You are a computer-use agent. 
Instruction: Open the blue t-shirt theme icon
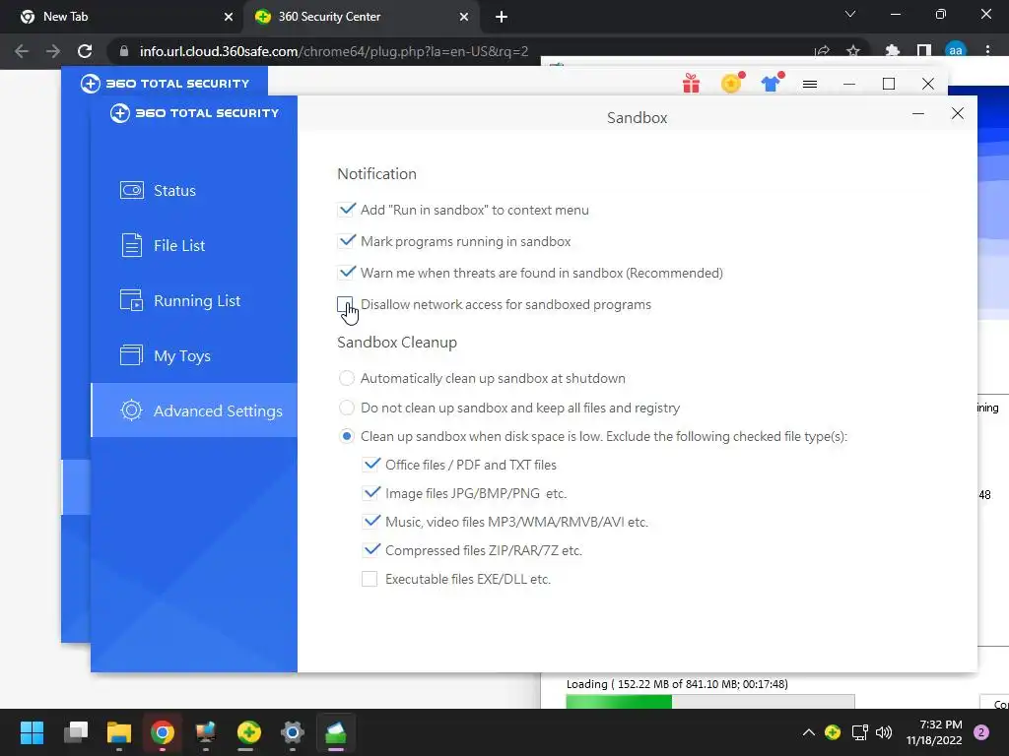[772, 83]
